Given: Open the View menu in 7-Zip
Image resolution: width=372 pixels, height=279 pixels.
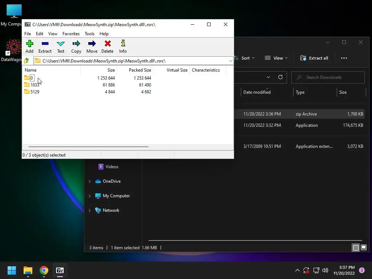Looking at the screenshot, I should pyautogui.click(x=53, y=34).
